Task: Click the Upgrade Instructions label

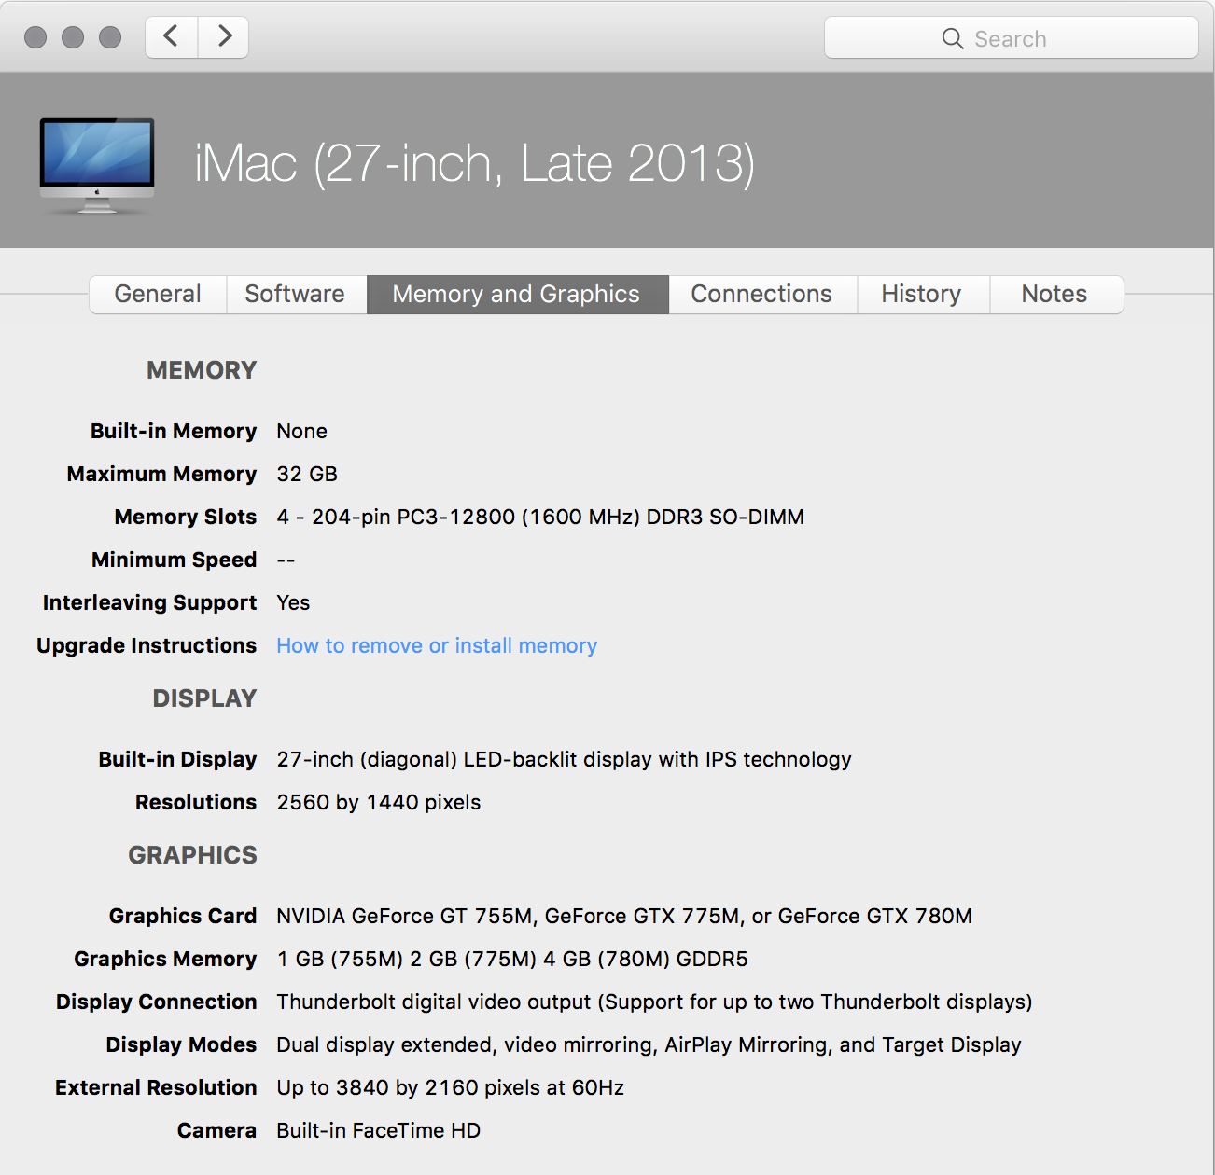Action: click(x=147, y=645)
